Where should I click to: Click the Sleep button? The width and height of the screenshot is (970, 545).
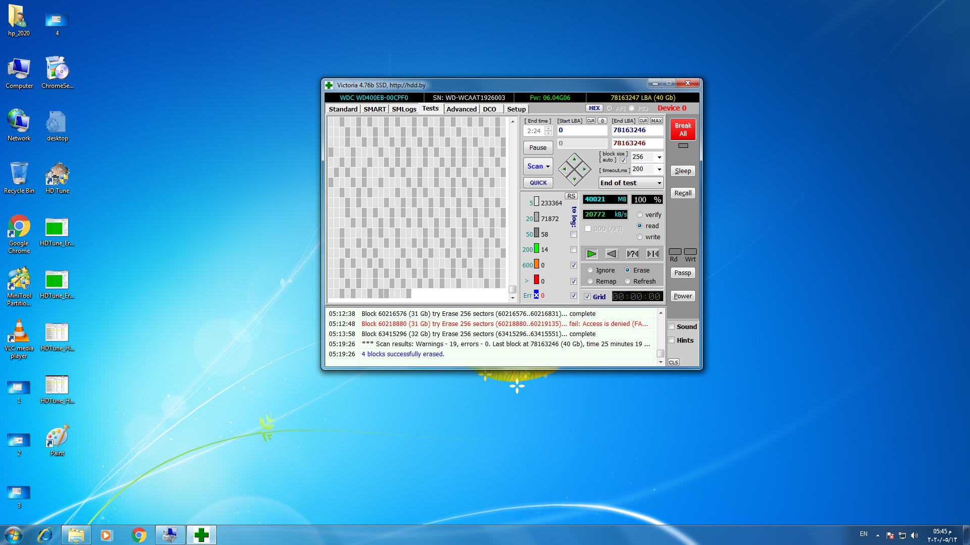(x=683, y=171)
